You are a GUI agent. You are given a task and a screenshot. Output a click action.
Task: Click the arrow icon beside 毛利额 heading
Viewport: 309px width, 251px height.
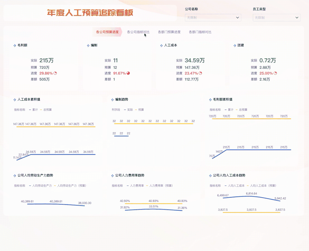[x=15, y=45]
